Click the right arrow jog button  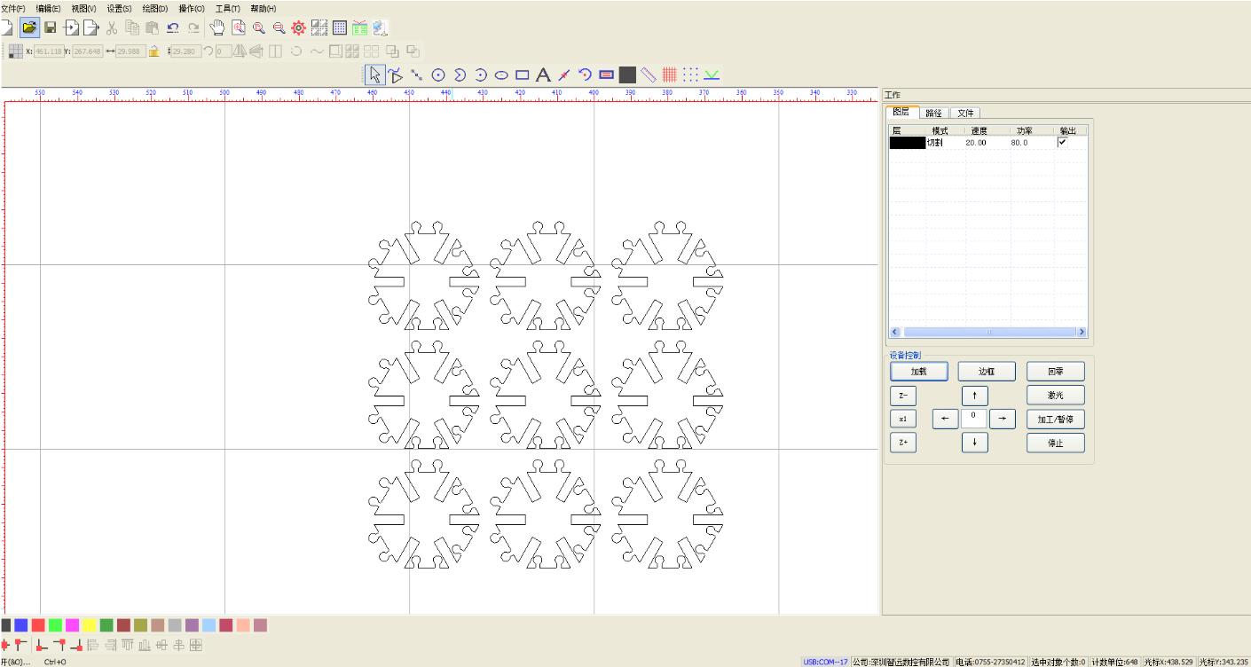click(1003, 419)
